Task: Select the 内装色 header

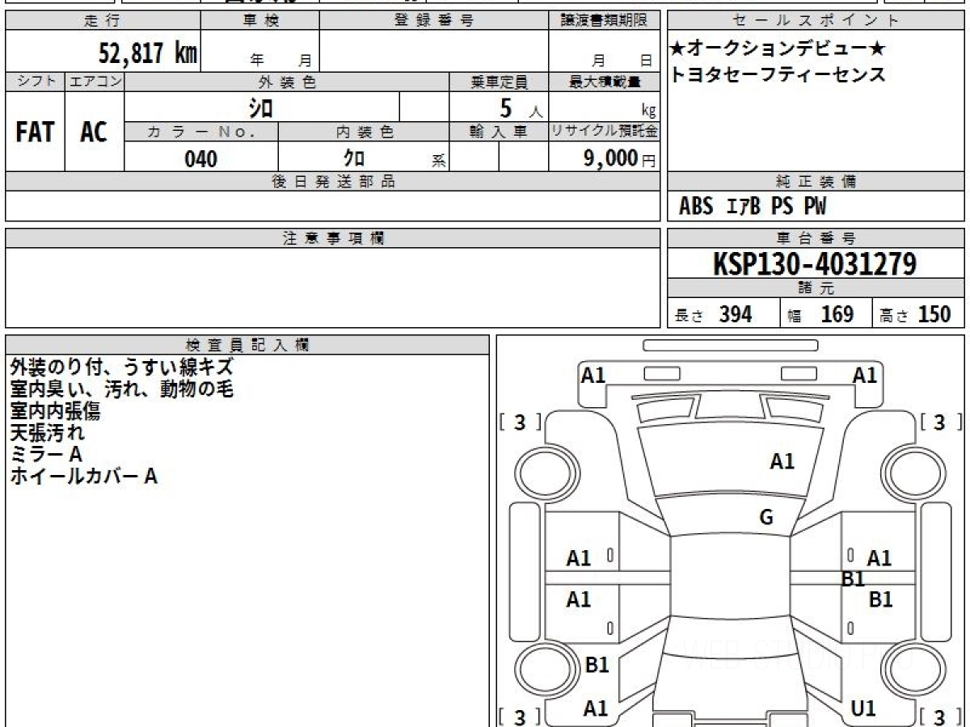Action: pos(364,132)
